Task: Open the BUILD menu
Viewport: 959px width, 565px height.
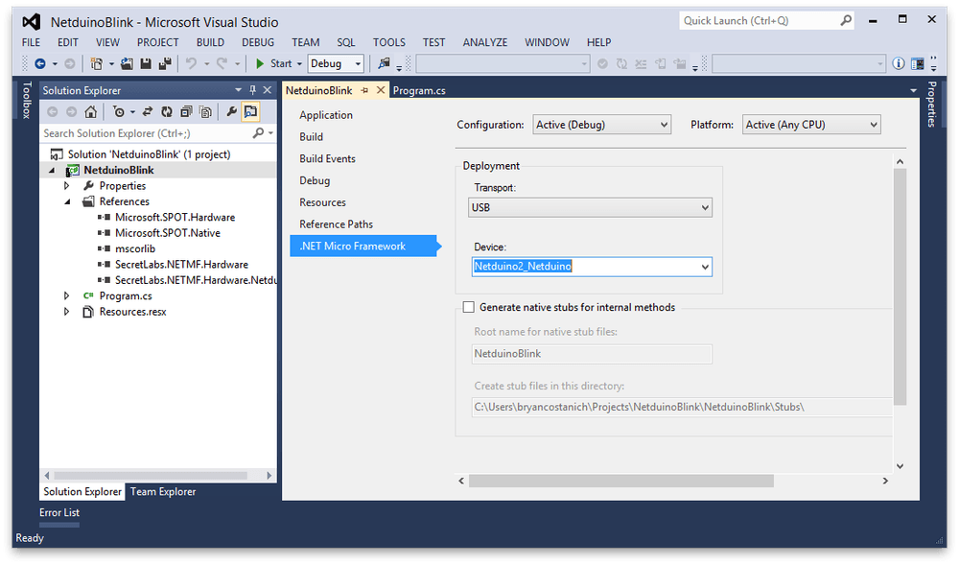Action: (x=210, y=42)
